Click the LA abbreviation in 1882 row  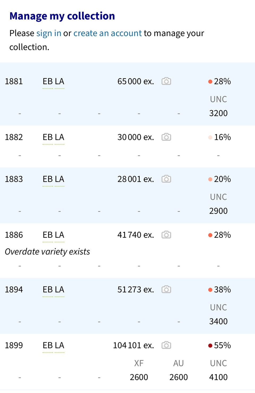[x=59, y=137]
